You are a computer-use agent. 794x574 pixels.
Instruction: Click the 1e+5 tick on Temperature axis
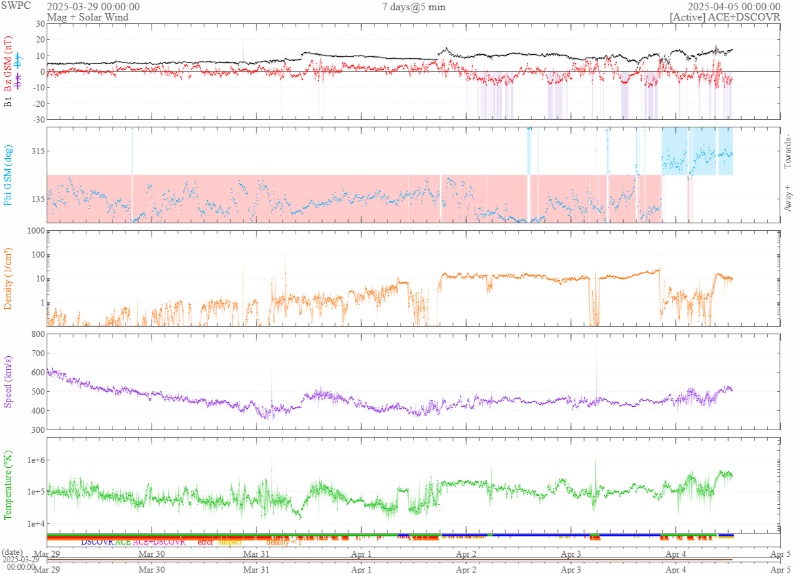coord(35,492)
